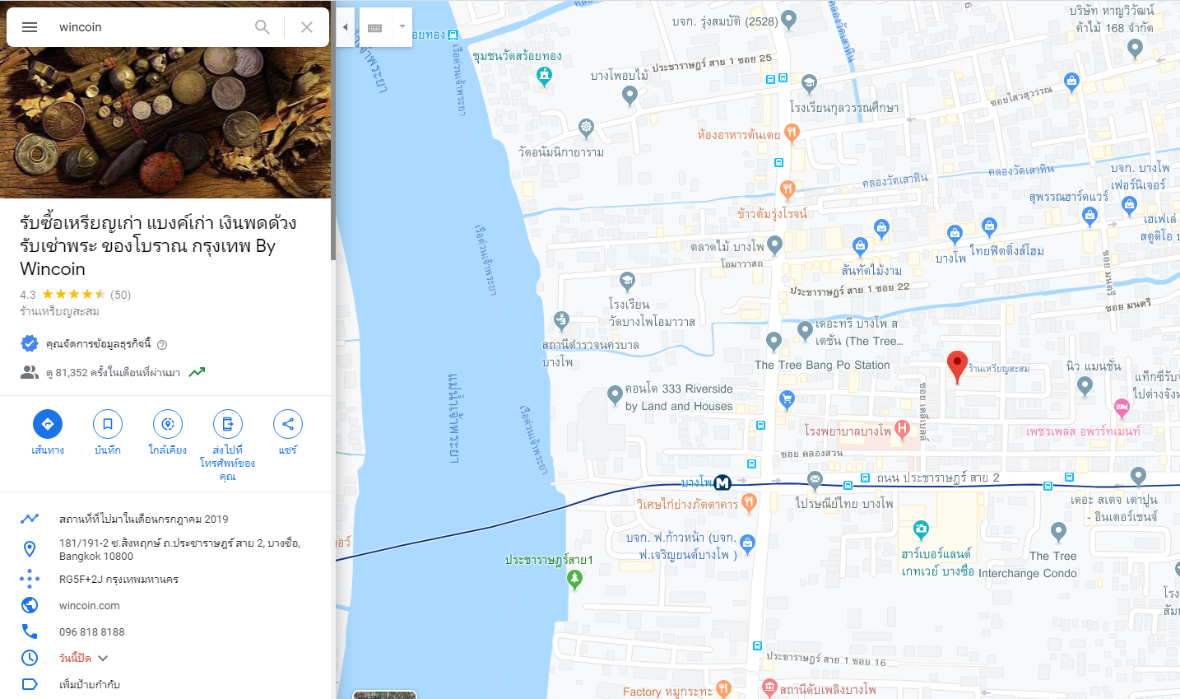
Task: Select the Bang Pho MRT station icon
Action: 722,482
